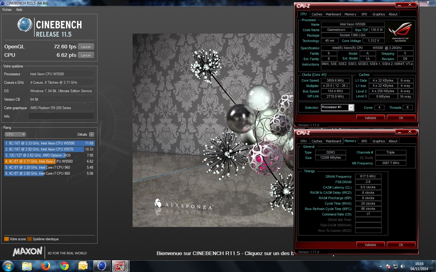Open the network tray icon
Viewport: 436px width, 272px height.
pyautogui.click(x=395, y=266)
